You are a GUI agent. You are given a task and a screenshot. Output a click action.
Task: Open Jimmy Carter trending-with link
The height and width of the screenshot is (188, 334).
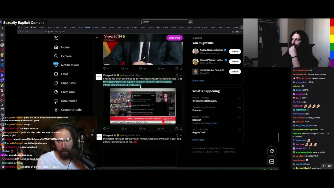click(x=211, y=123)
